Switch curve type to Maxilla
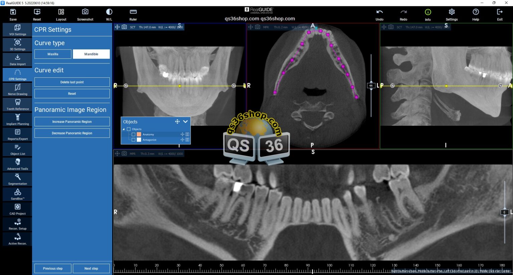The width and height of the screenshot is (513, 275). (x=52, y=54)
